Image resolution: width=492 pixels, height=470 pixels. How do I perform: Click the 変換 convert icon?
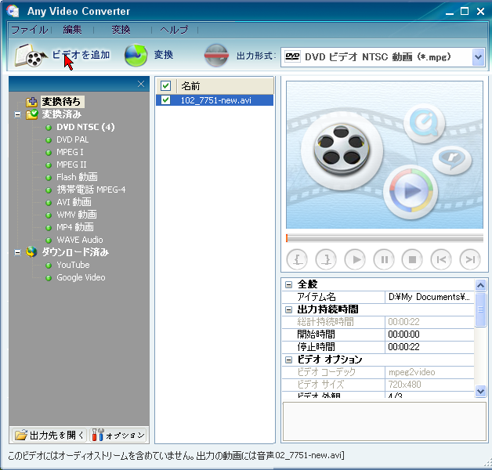(x=136, y=56)
